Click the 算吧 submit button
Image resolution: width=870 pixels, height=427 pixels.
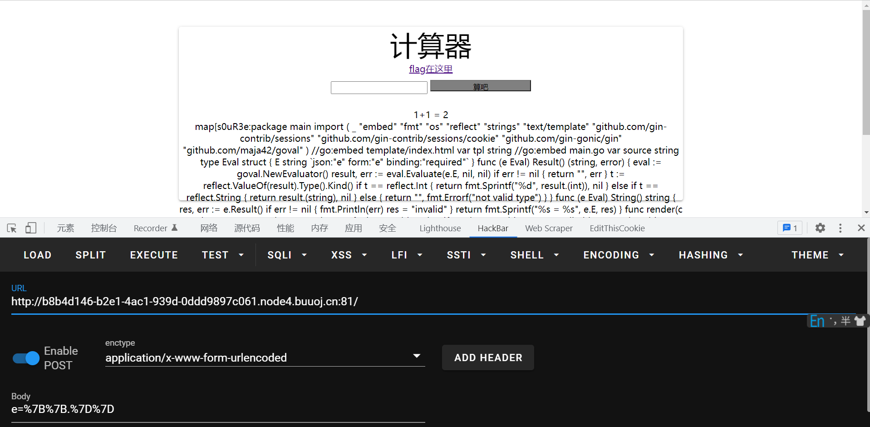480,86
